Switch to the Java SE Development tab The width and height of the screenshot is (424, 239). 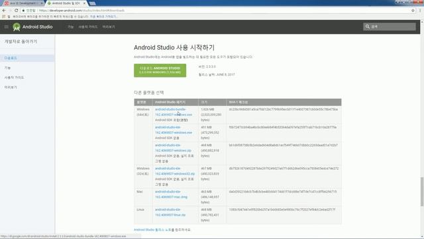click(23, 3)
